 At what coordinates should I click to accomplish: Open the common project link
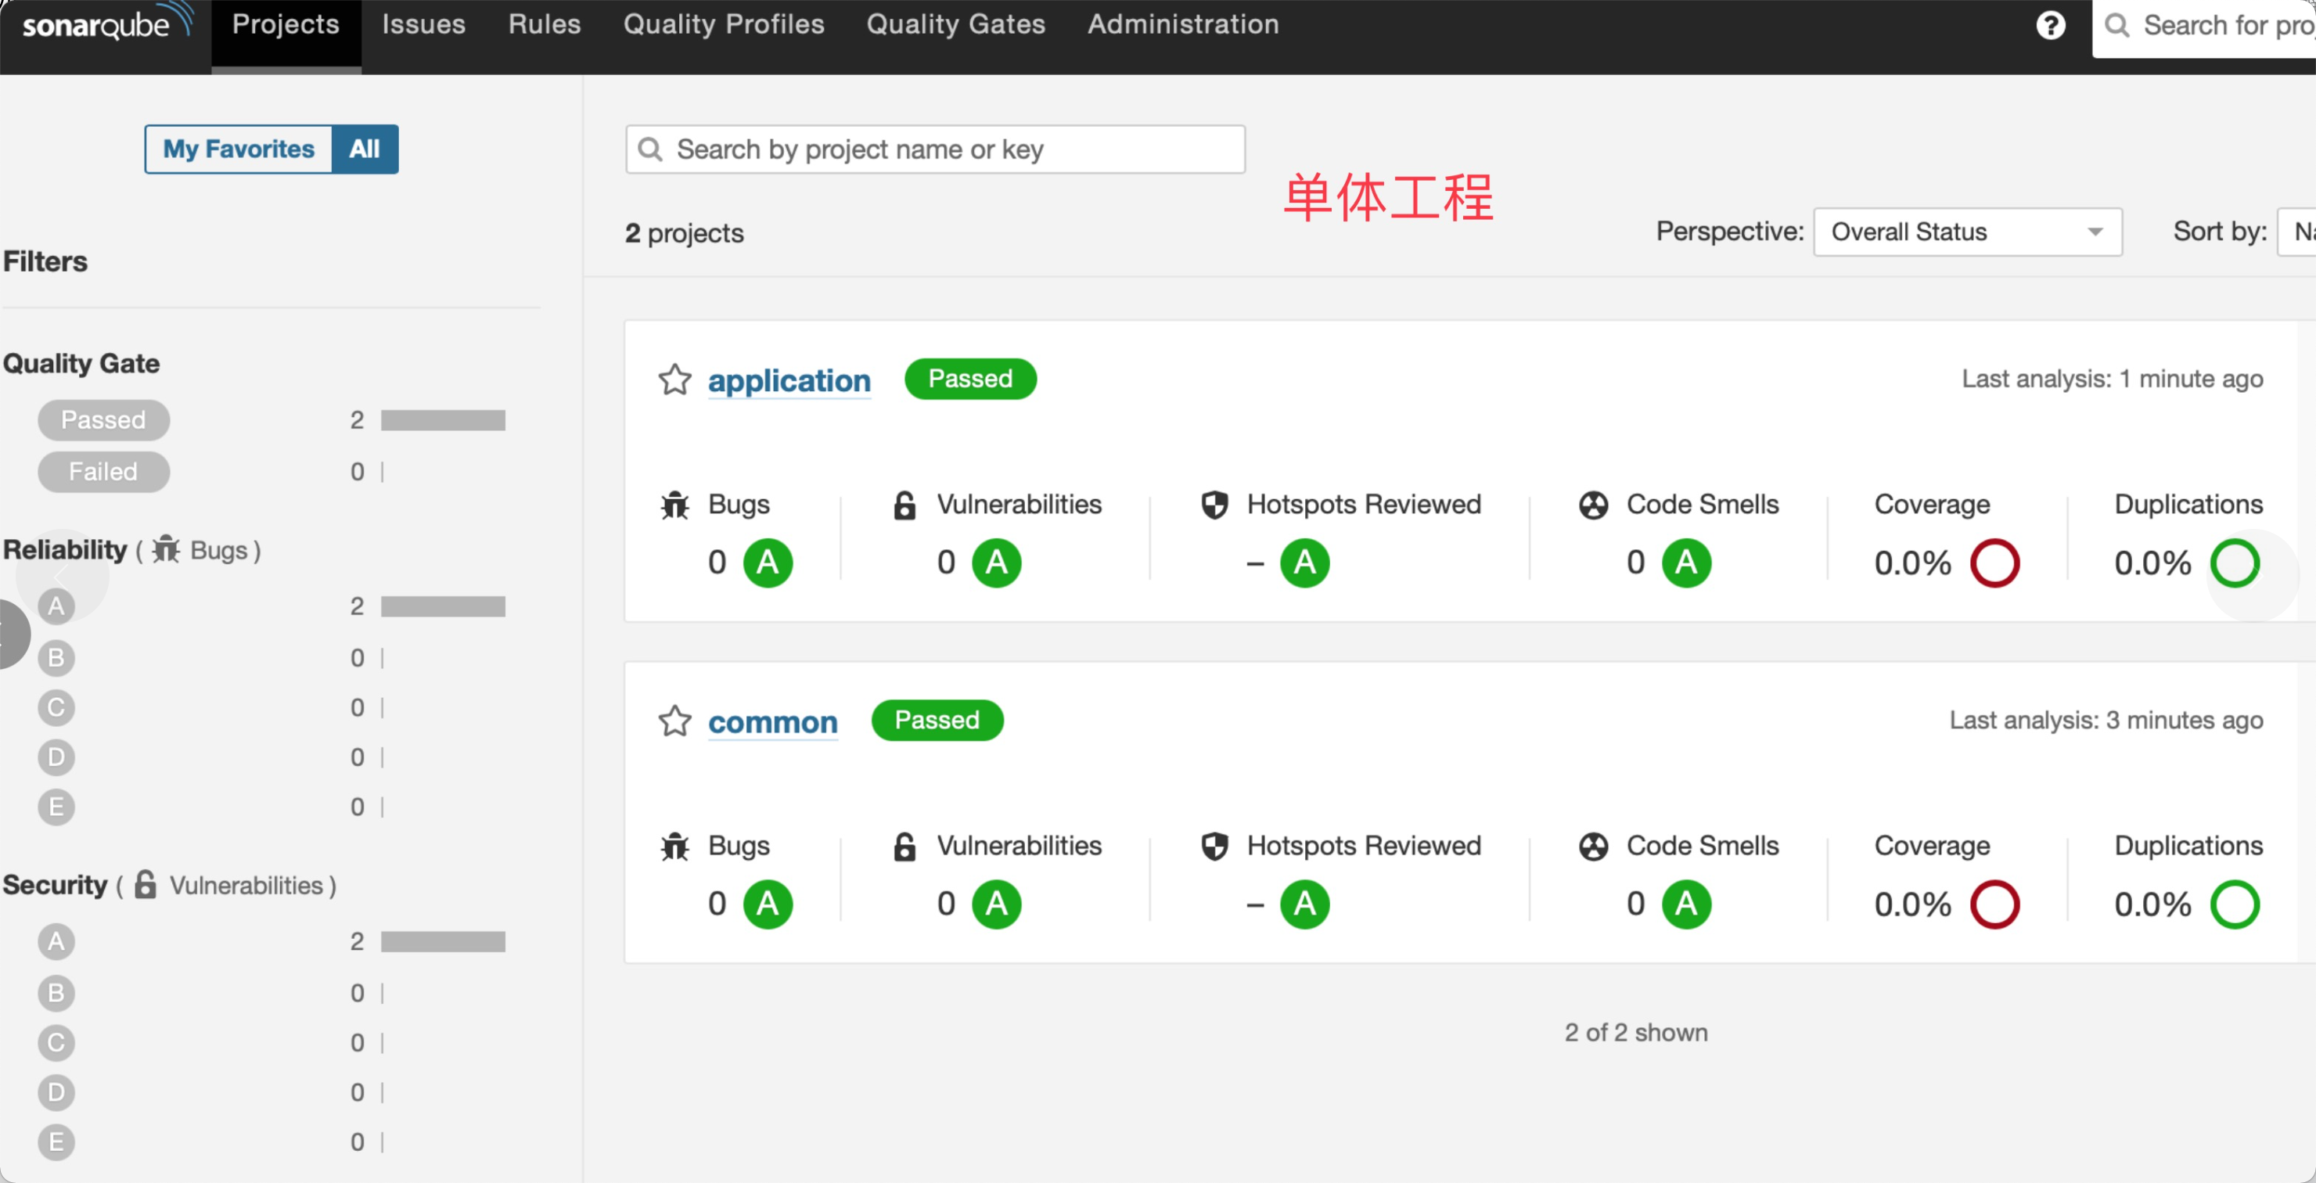point(772,723)
